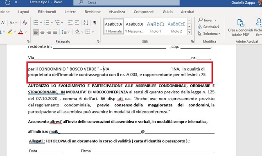
Task: Open borders dropdown arrow
Action: click(x=93, y=32)
